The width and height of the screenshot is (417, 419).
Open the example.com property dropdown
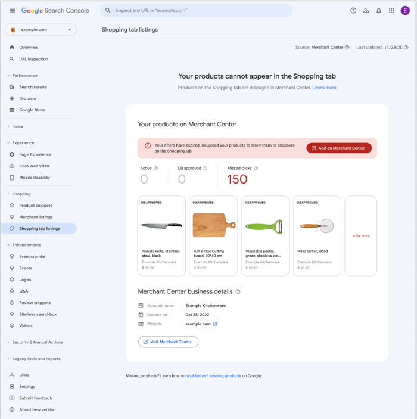41,29
